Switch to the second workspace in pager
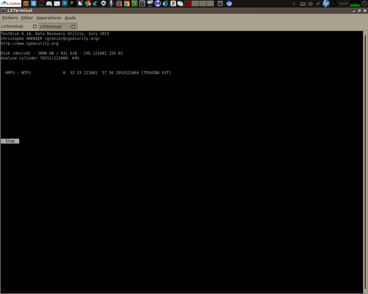Image resolution: width=368 pixels, height=294 pixels. 195,3
